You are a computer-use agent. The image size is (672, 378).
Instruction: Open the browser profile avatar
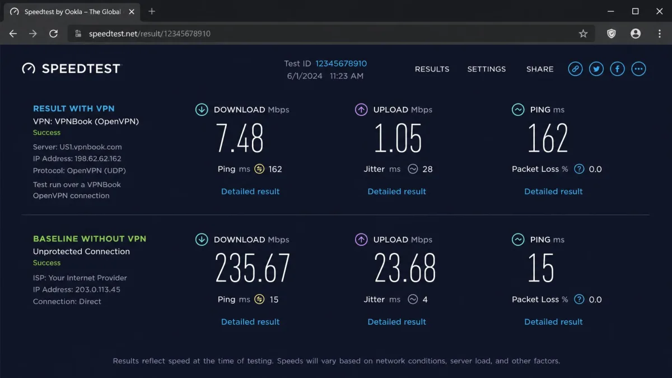pos(636,34)
